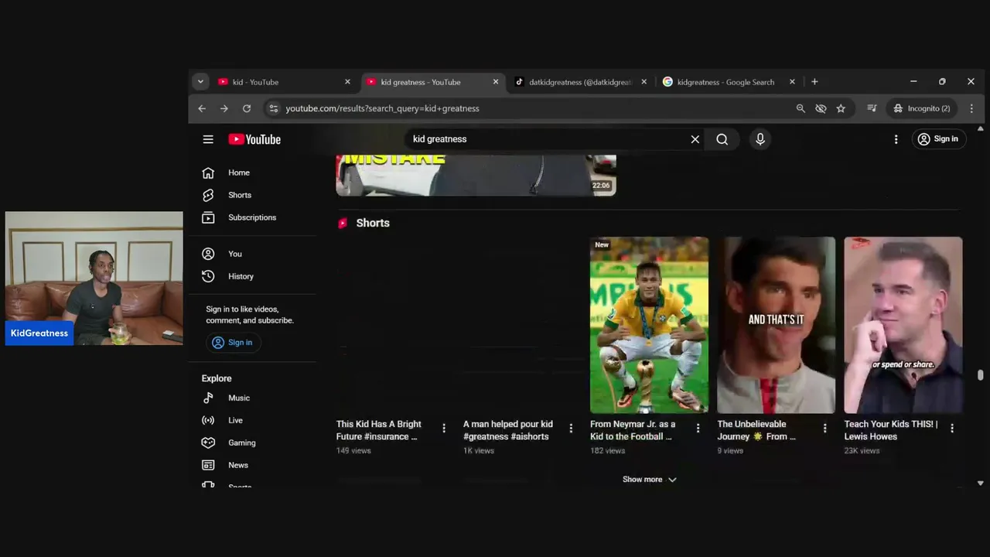The width and height of the screenshot is (990, 557).
Task: Open YouTube settings three-dot menu
Action: click(x=896, y=139)
